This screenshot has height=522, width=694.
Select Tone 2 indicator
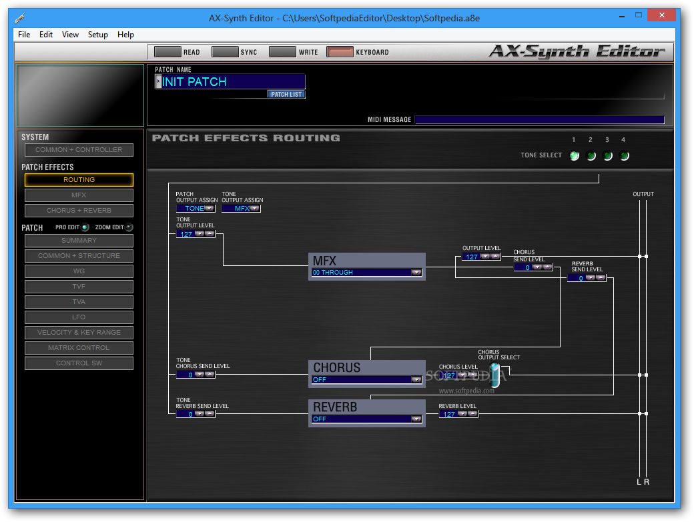pyautogui.click(x=591, y=155)
